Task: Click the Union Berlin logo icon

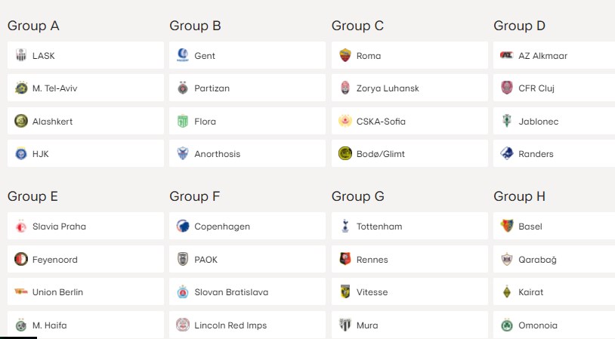Action: pyautogui.click(x=21, y=291)
